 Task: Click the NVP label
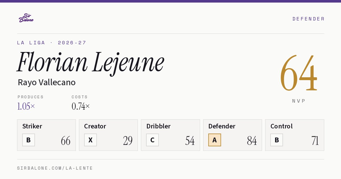point(299,101)
